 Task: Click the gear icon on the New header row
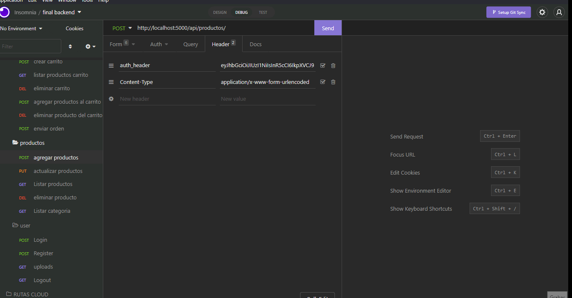111,99
